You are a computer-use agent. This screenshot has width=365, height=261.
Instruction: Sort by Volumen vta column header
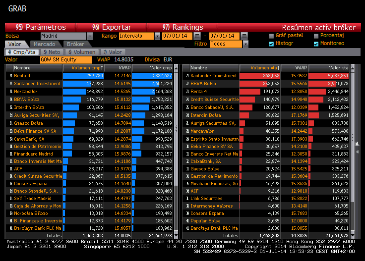(260, 68)
